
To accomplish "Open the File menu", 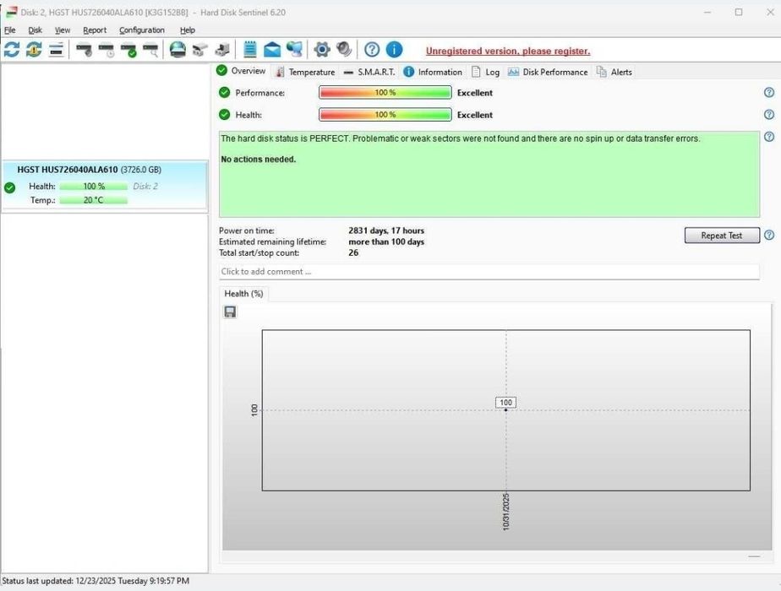I will pos(10,30).
